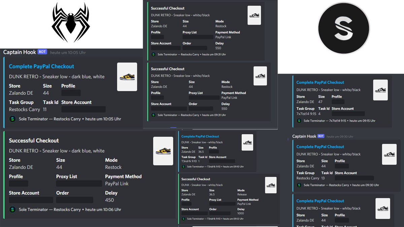Click timestamp heute um 09:30 Uhr next to Captain Hook
Viewport: 404px width, 227px height.
[x=340, y=137]
